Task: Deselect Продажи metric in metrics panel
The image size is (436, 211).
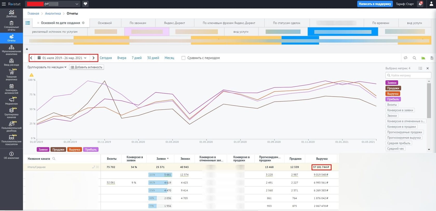Action: [393, 88]
